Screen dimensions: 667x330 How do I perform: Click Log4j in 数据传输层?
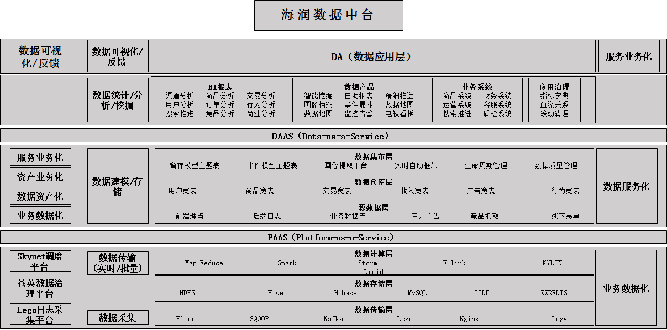coord(561,319)
